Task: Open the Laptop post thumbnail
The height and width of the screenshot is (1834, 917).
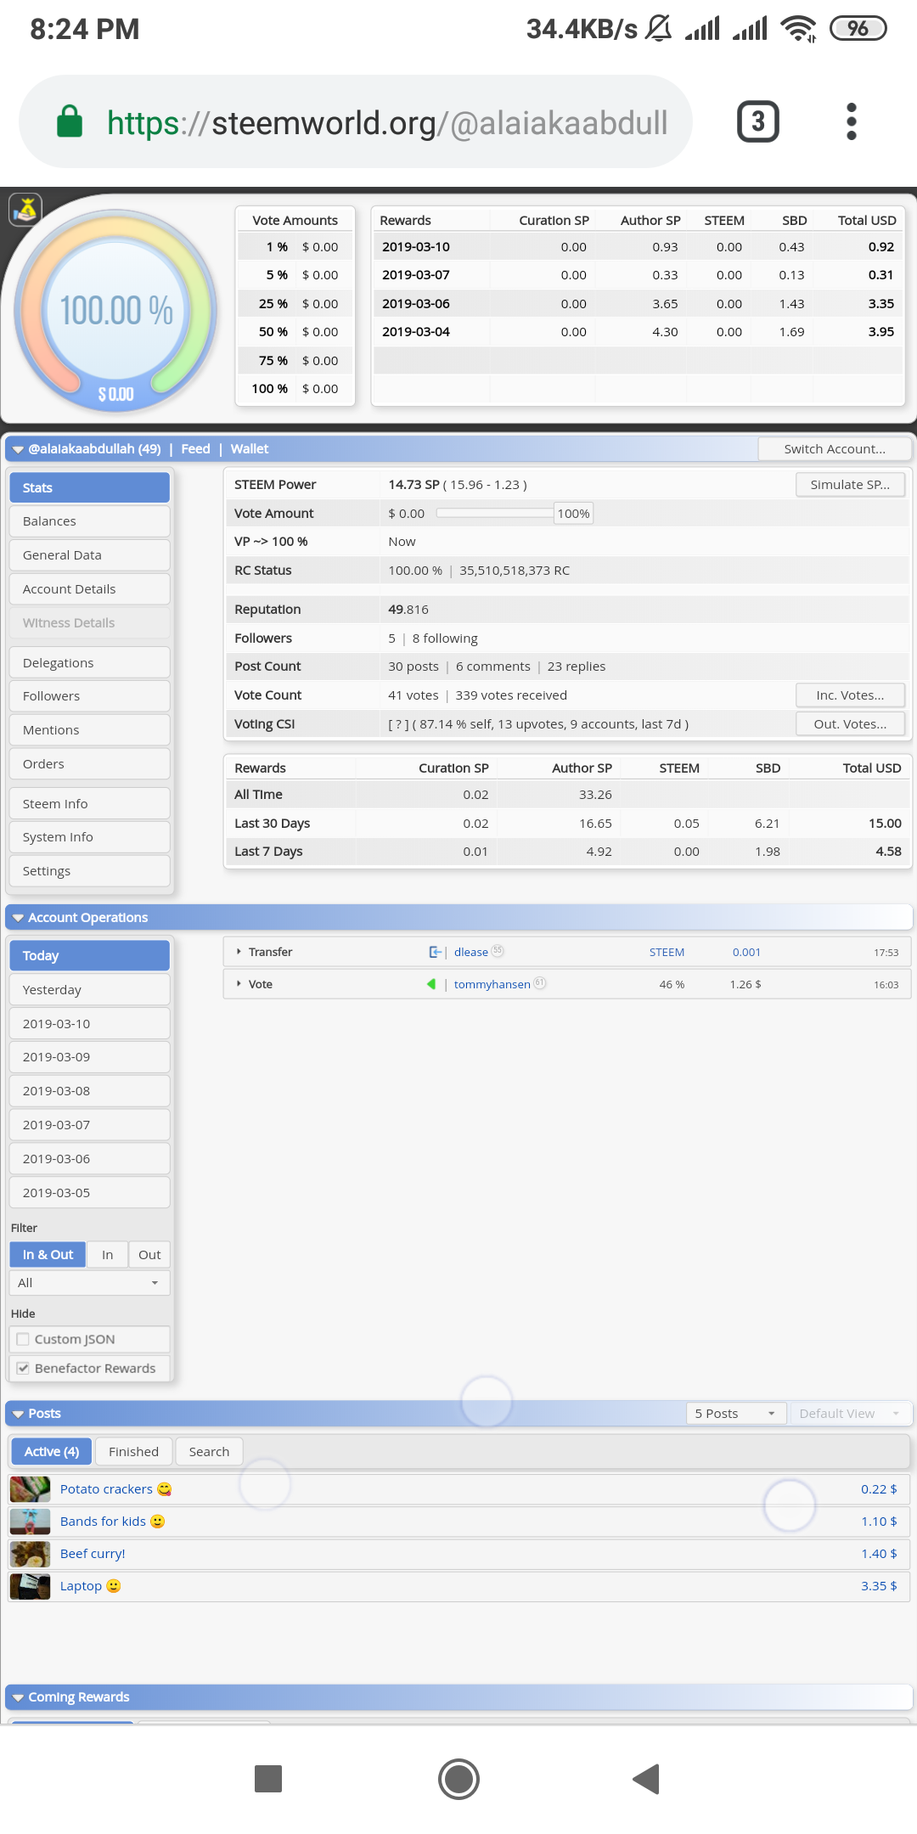Action: click(30, 1586)
